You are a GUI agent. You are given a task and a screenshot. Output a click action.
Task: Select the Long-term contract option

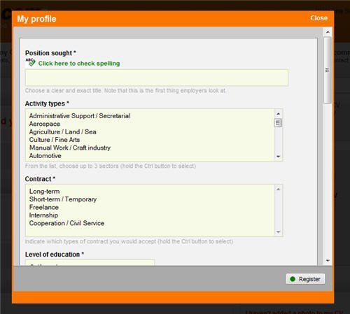(44, 192)
